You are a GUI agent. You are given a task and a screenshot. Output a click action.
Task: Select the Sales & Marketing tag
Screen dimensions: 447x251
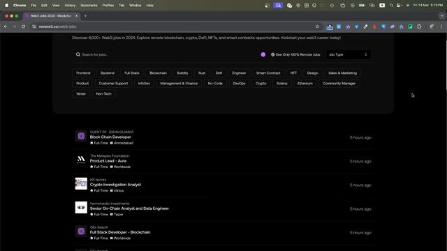[x=342, y=73]
